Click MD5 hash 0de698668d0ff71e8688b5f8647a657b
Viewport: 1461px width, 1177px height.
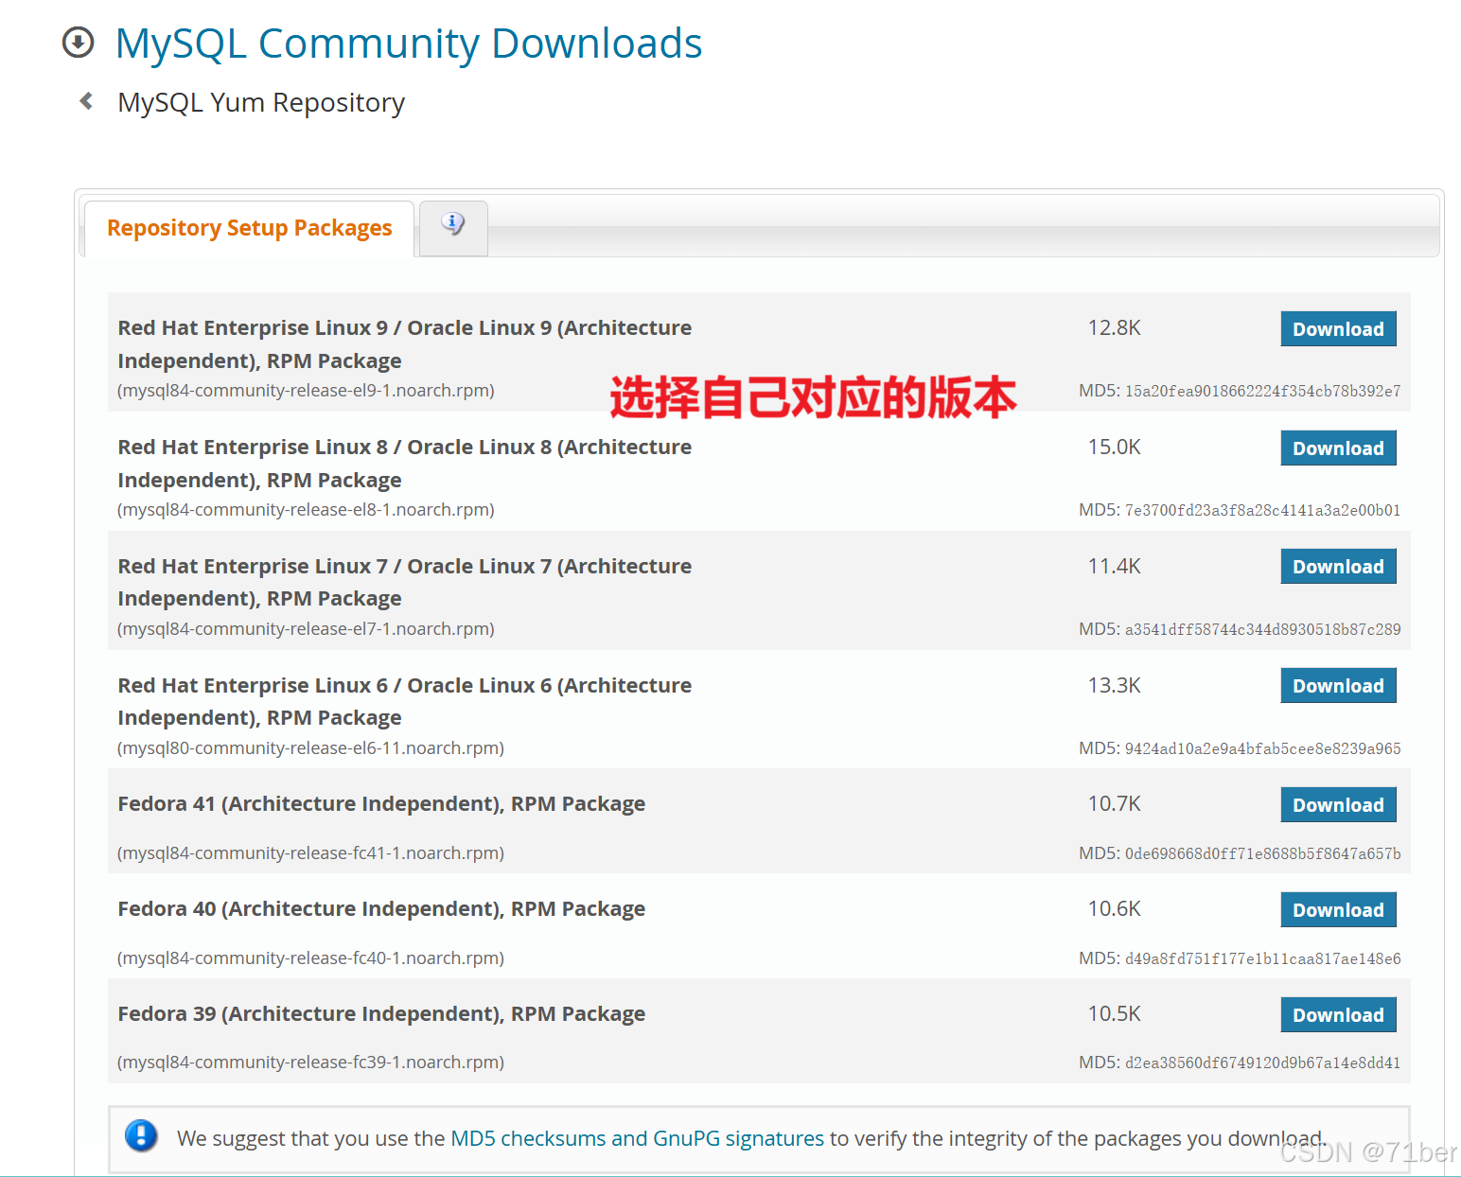coord(1262,854)
